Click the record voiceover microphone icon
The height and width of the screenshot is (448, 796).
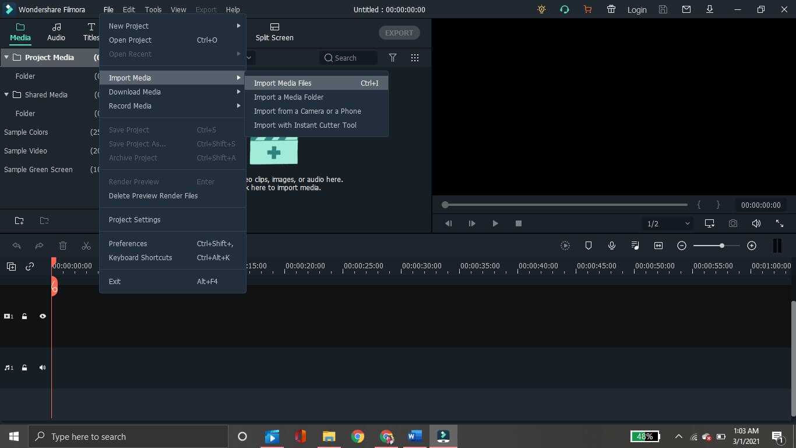(612, 246)
